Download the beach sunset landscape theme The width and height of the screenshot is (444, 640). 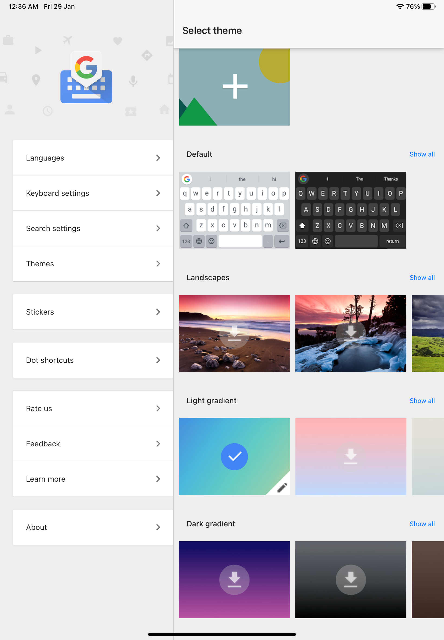click(234, 334)
